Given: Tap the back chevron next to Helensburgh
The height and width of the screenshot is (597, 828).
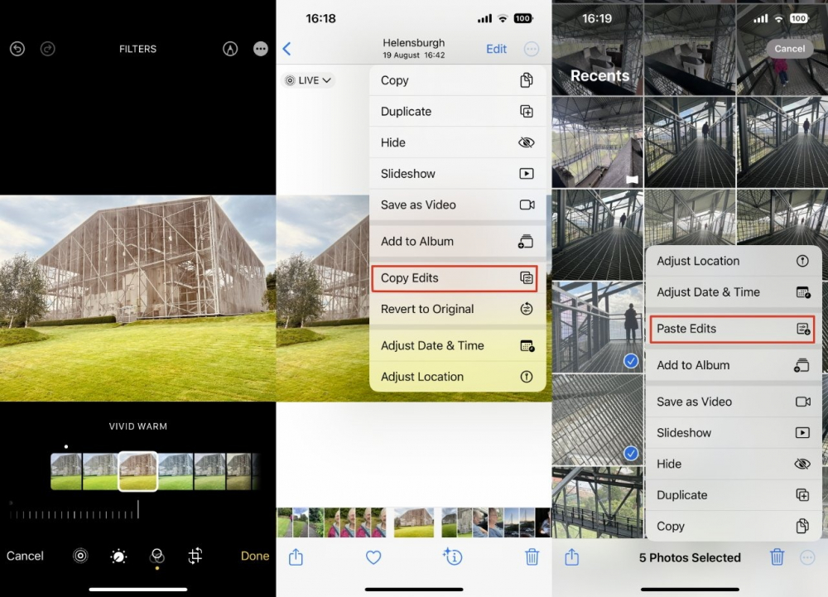Looking at the screenshot, I should point(286,49).
